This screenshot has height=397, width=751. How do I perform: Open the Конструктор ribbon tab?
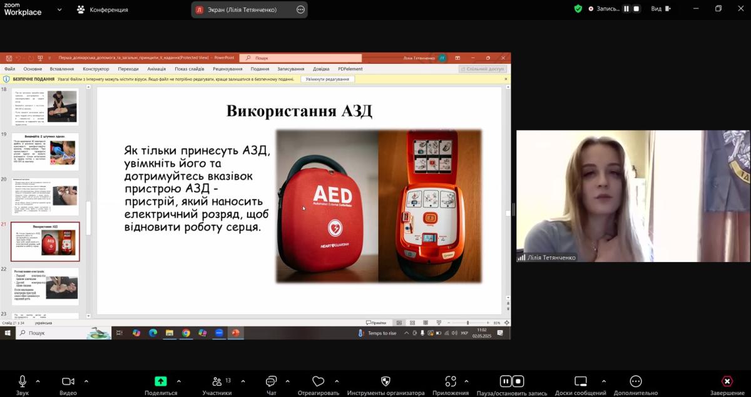[x=96, y=69]
